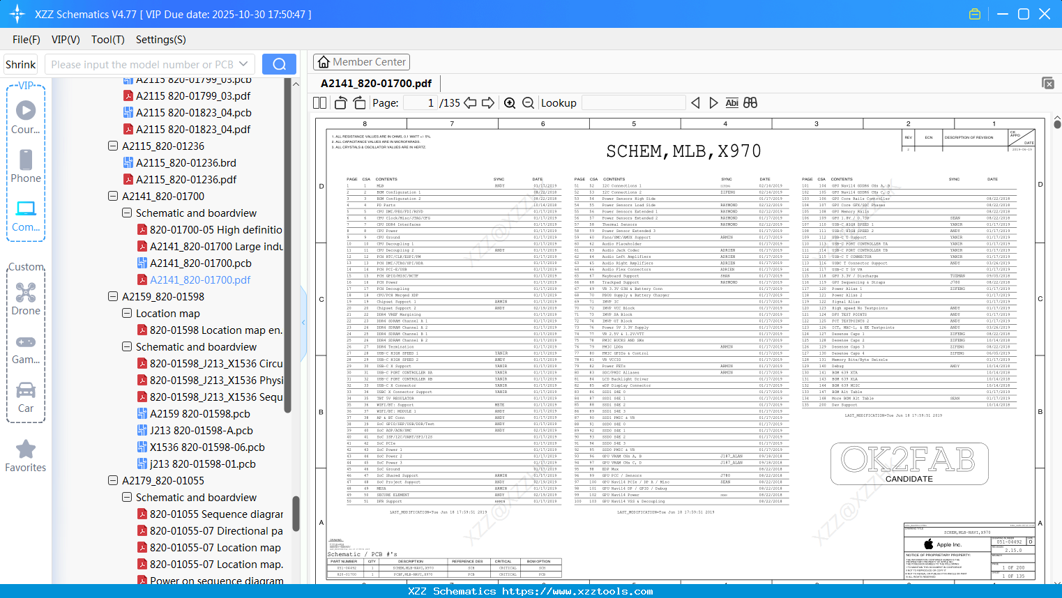Viewport: 1062px width, 598px height.
Task: Open 820-01700-05 High definition pdf
Action: 210,230
